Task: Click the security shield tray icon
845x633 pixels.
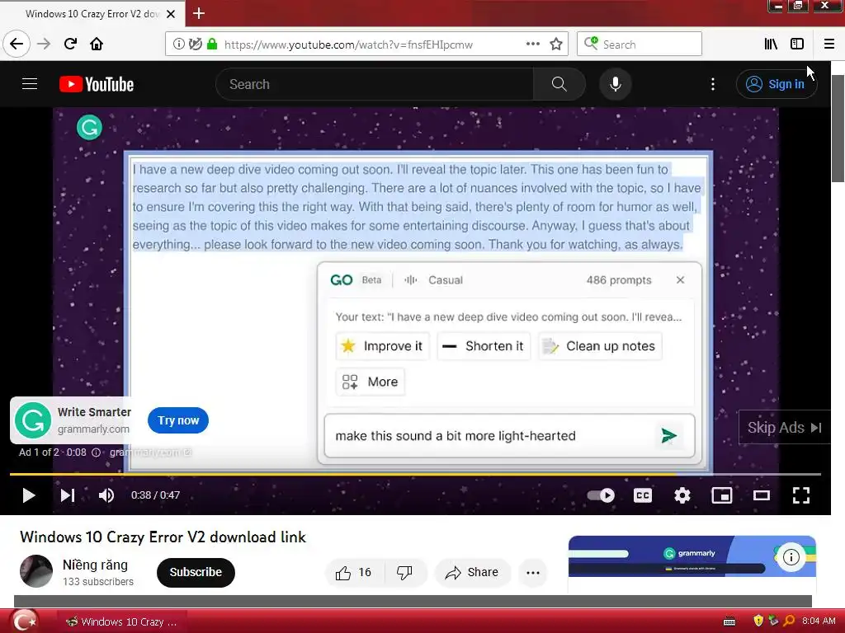Action: coord(759,621)
